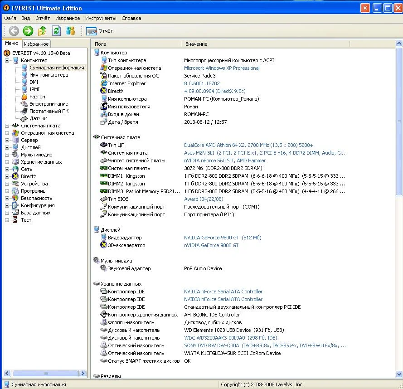Expand the Мультимедиа tree node
The height and width of the screenshot is (389, 403).
click(x=7, y=155)
